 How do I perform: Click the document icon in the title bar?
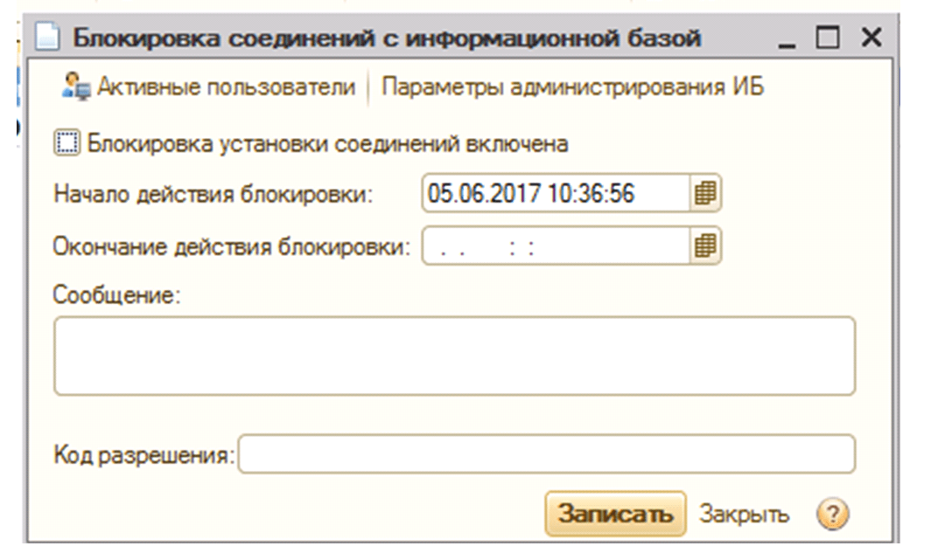coord(47,38)
